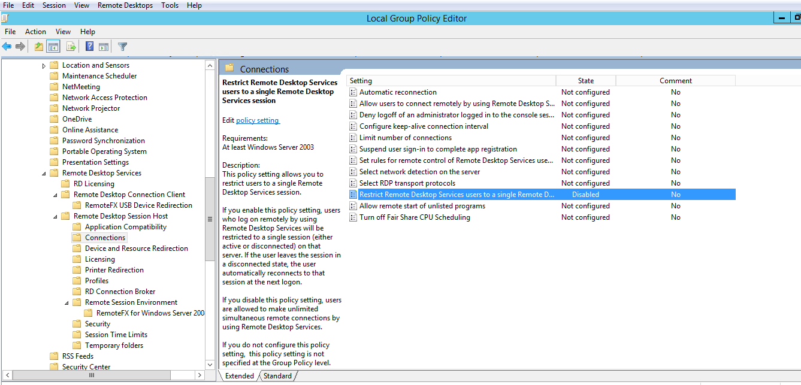This screenshot has width=801, height=385.
Task: Toggle the Show/Hide Console Tree button
Action: pyautogui.click(x=53, y=47)
